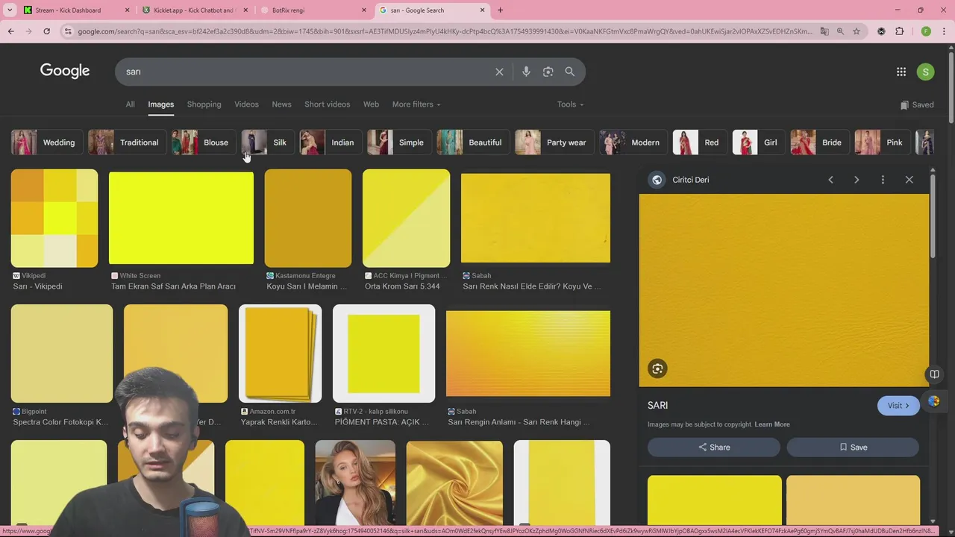Open the Koyu Sarı Melamin swatch result
This screenshot has width=955, height=537.
pyautogui.click(x=307, y=219)
